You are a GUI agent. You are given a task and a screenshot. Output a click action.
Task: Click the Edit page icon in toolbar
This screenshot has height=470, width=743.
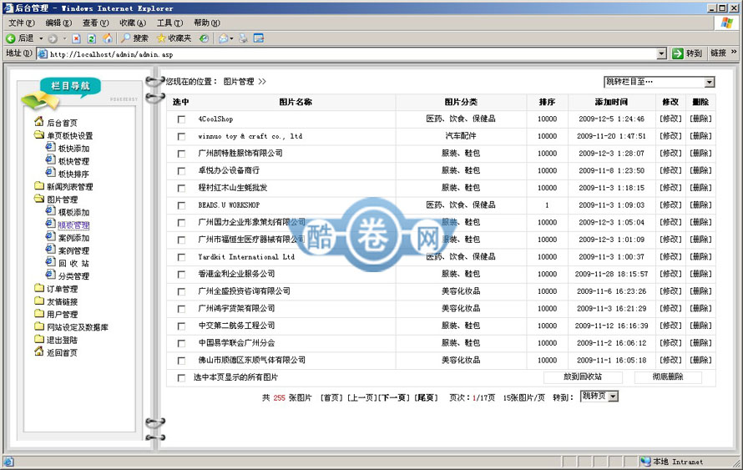coord(259,38)
